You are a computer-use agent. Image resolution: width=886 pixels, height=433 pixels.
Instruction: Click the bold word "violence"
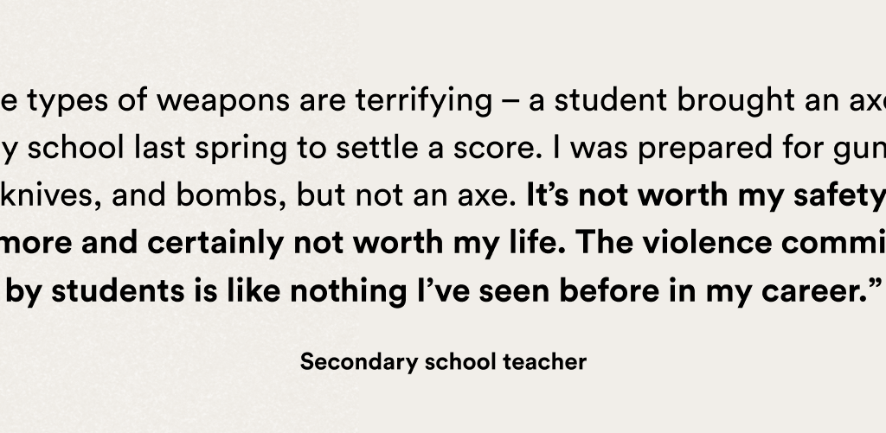(706, 243)
